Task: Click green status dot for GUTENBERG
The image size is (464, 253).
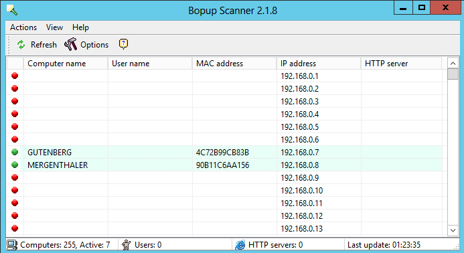Action: coord(15,152)
